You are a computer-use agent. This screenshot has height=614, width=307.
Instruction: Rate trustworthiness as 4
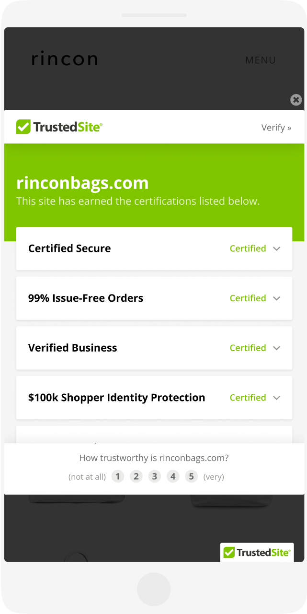[x=173, y=476]
